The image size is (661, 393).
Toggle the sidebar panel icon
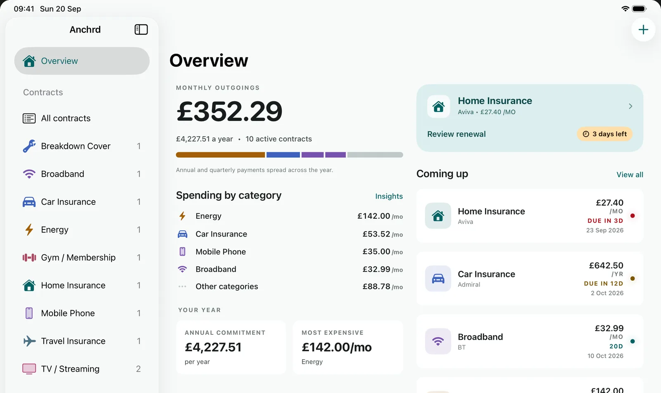141,29
